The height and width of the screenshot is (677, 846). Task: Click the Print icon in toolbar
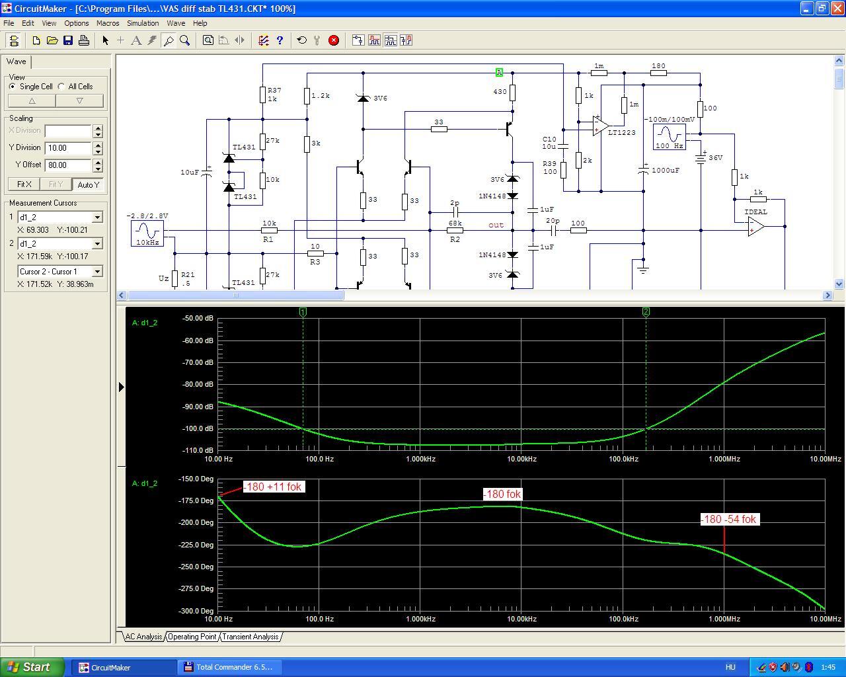pyautogui.click(x=84, y=40)
